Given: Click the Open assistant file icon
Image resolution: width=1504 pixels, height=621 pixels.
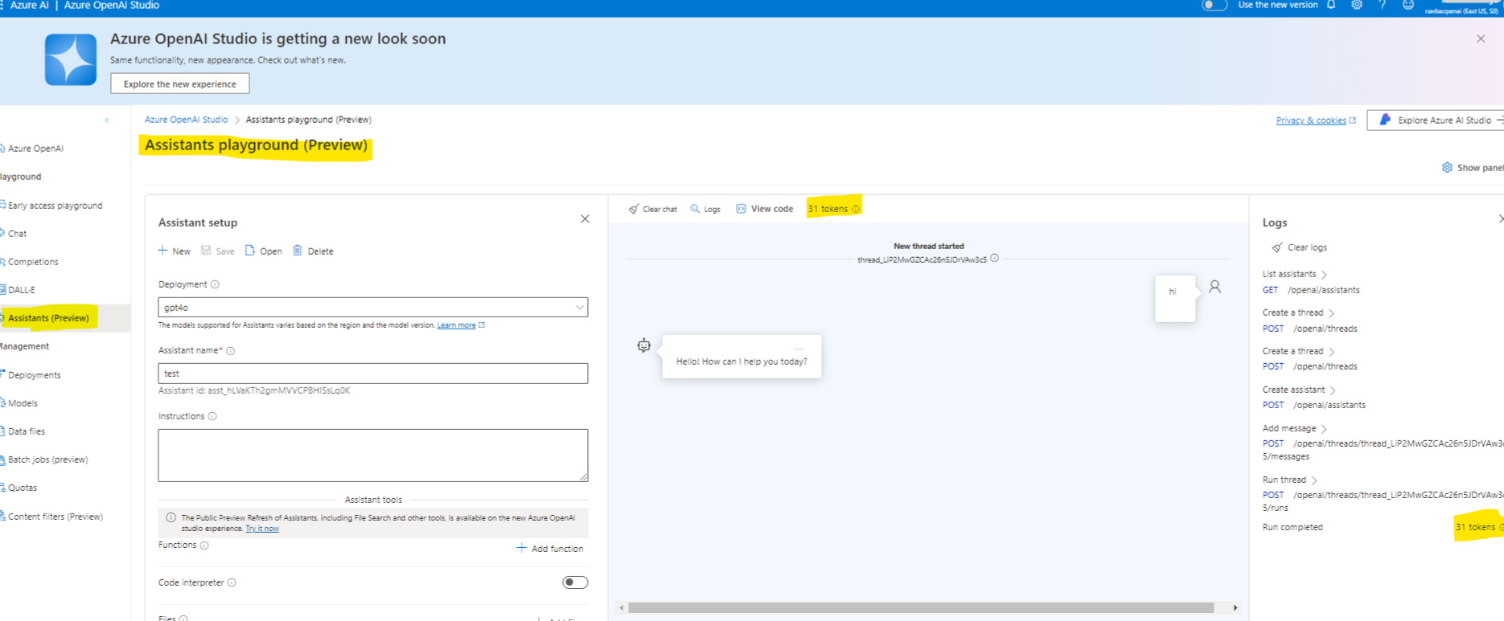Looking at the screenshot, I should 250,251.
